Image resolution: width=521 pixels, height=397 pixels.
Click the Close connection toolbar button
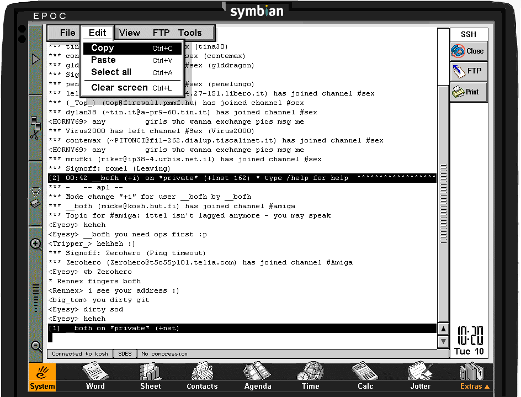[469, 51]
